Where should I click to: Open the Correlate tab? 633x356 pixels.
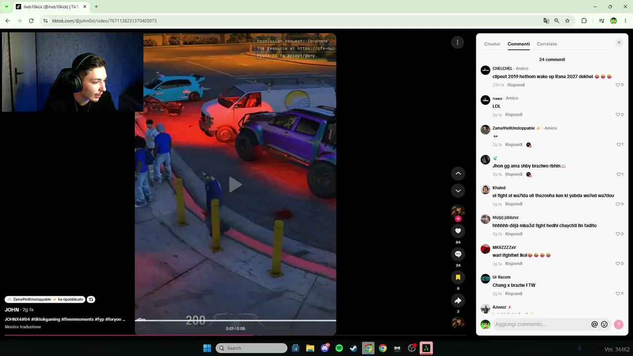click(547, 44)
